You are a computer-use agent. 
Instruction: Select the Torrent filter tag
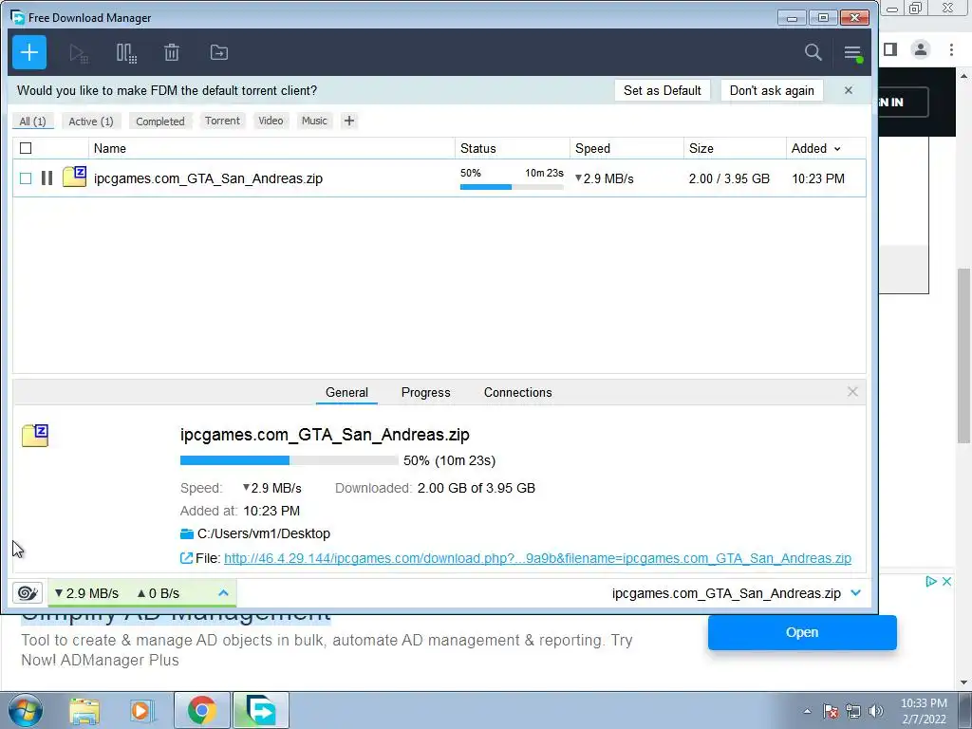222,121
